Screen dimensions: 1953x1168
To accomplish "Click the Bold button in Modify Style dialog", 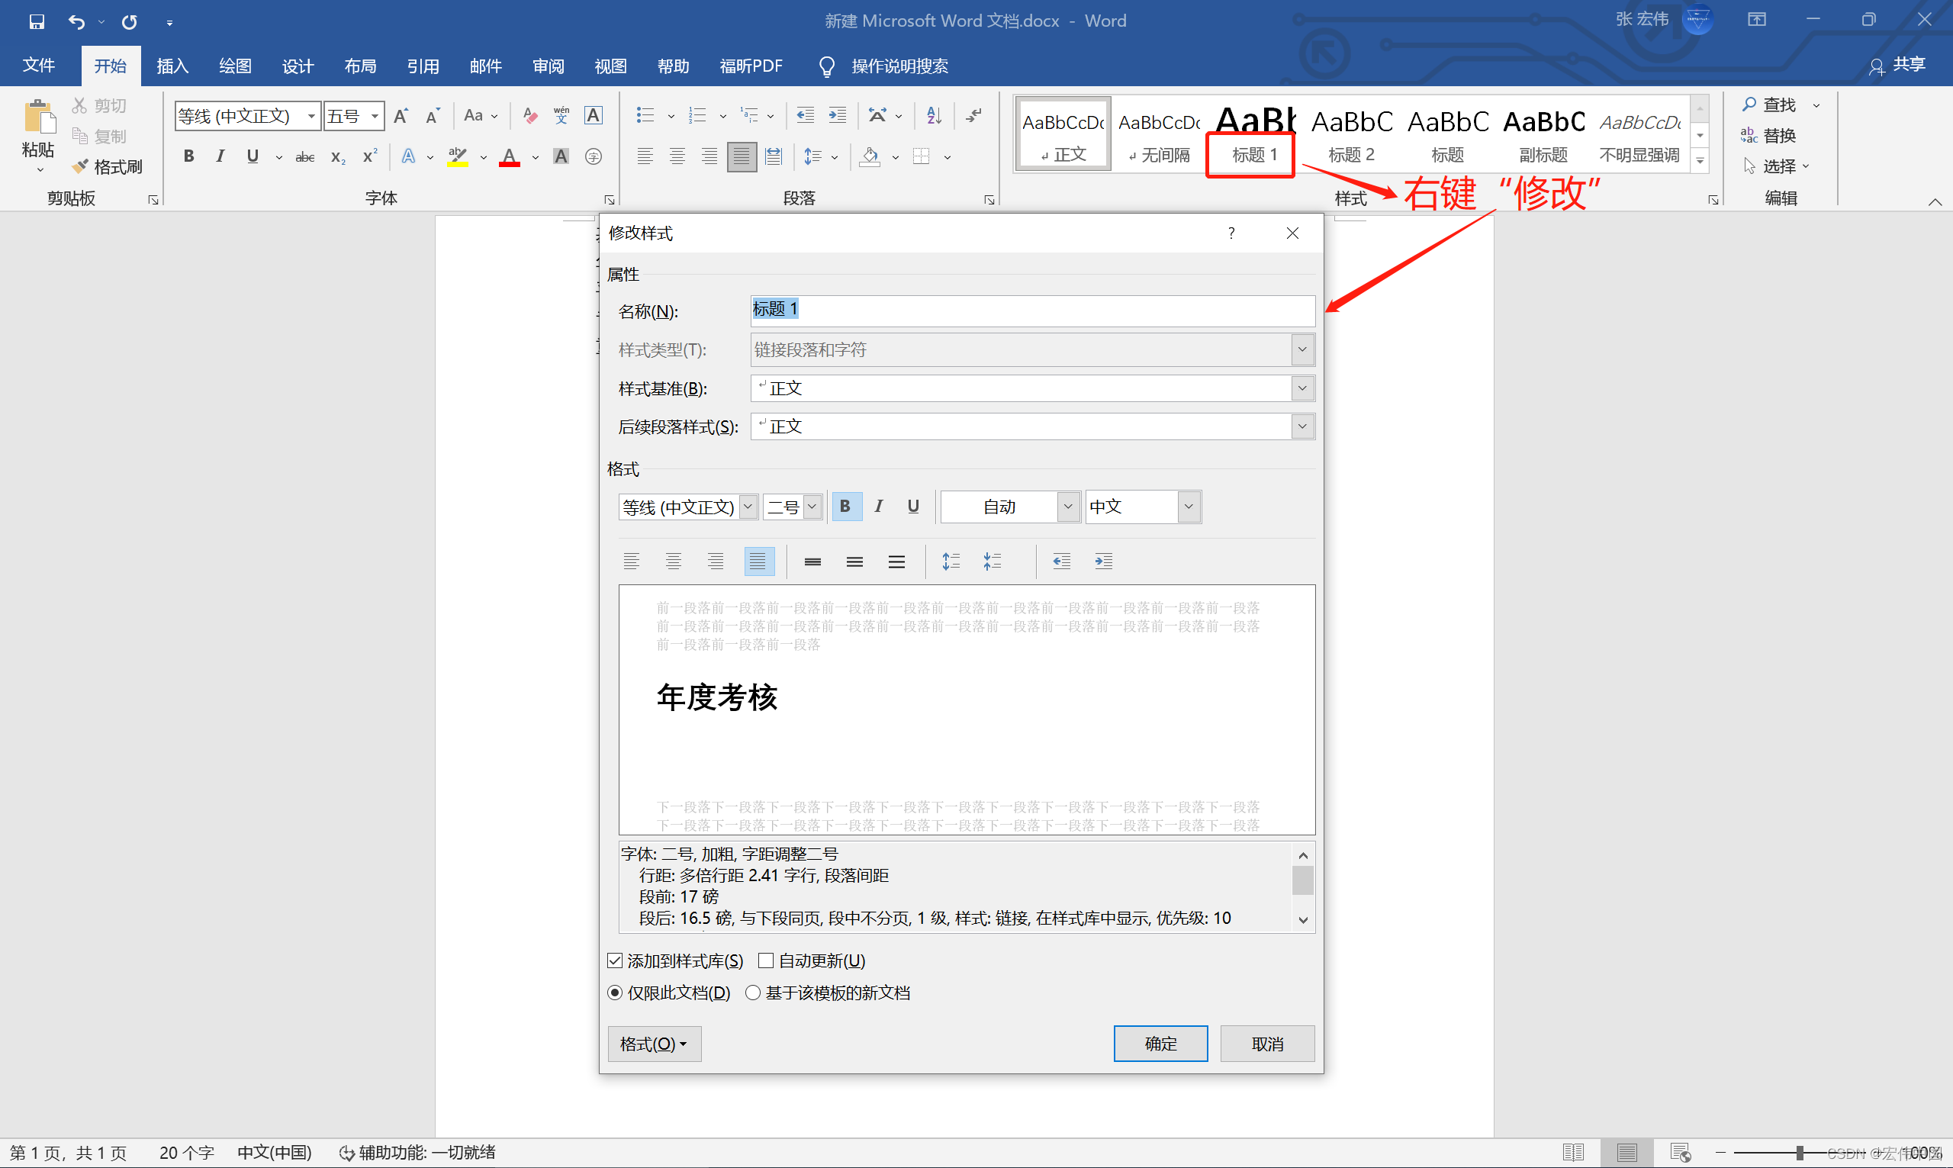I will 845,506.
